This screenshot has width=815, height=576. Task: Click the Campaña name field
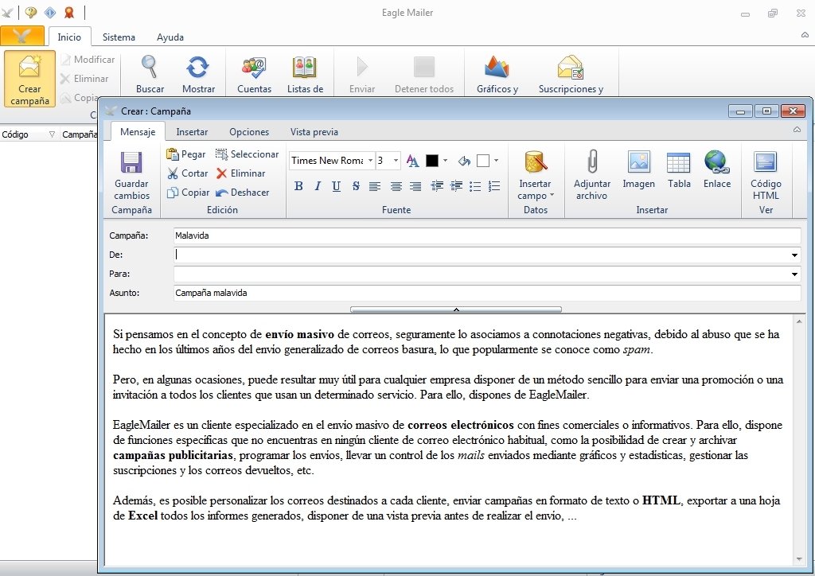tap(487, 235)
